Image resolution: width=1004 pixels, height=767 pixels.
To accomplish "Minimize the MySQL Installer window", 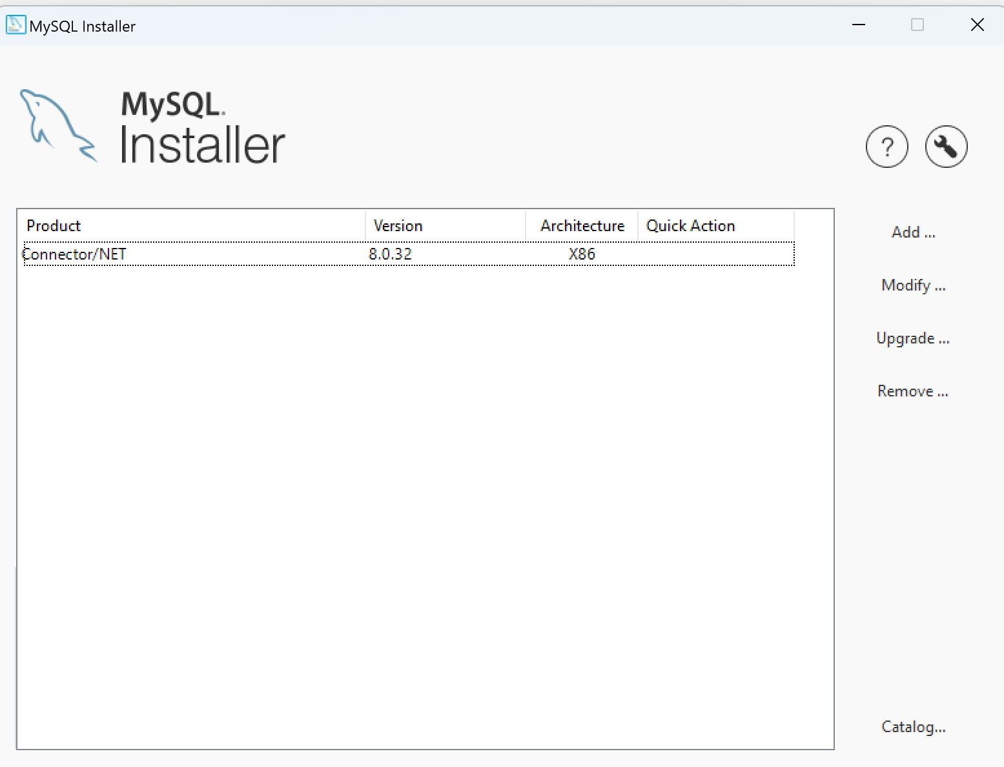I will point(858,25).
